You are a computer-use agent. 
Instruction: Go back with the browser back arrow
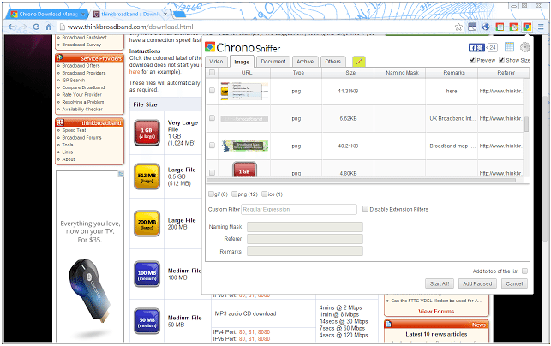click(x=11, y=27)
